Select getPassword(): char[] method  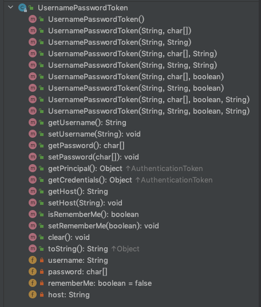tap(86, 146)
